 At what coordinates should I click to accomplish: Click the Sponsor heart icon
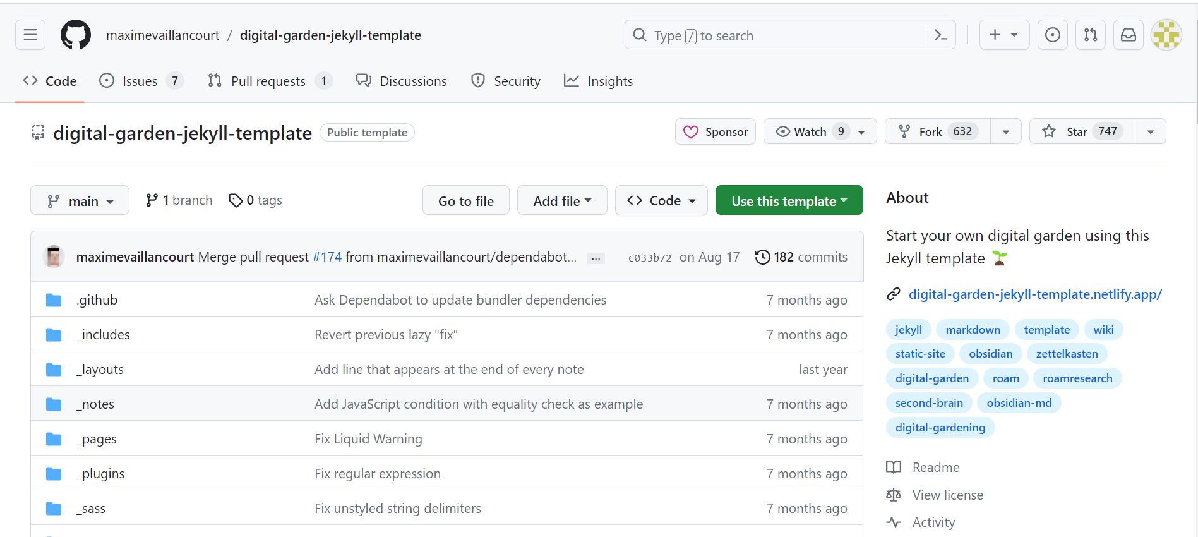pos(691,132)
